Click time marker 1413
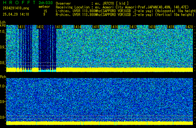The image size is (196, 128). [59, 27]
